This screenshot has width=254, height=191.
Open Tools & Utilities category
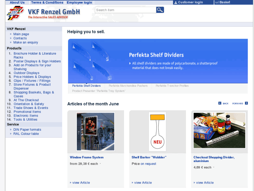pos(26,120)
